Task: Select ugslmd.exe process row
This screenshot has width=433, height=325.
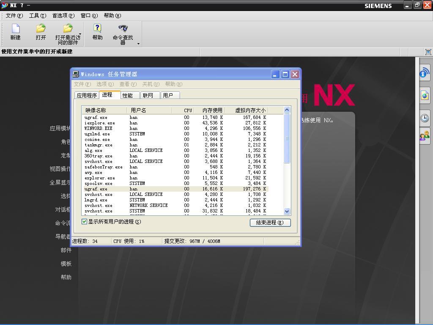Action: coord(175,134)
